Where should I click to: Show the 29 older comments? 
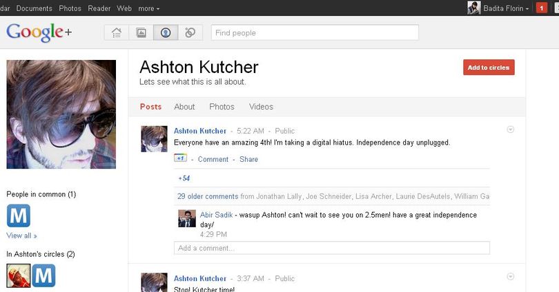pos(208,196)
